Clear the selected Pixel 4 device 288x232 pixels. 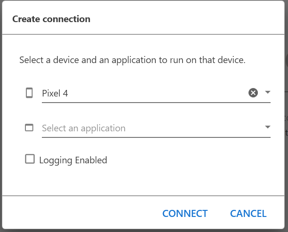[253, 93]
